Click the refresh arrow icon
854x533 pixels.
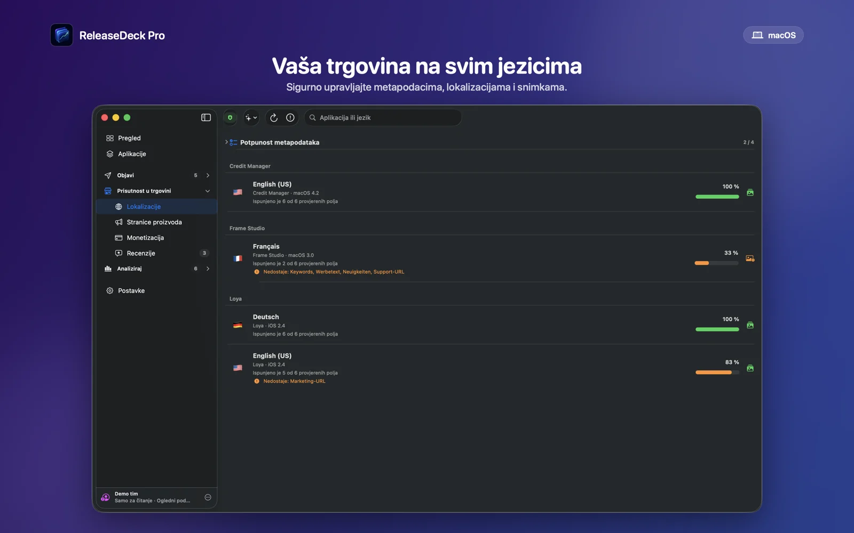[274, 117]
